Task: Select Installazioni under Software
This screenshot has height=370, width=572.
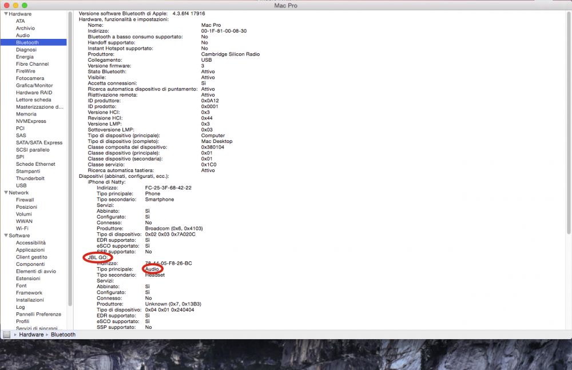Action: tap(30, 300)
